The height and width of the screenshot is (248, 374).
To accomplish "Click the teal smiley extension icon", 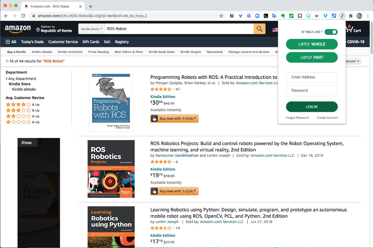I will pyautogui.click(x=308, y=16).
